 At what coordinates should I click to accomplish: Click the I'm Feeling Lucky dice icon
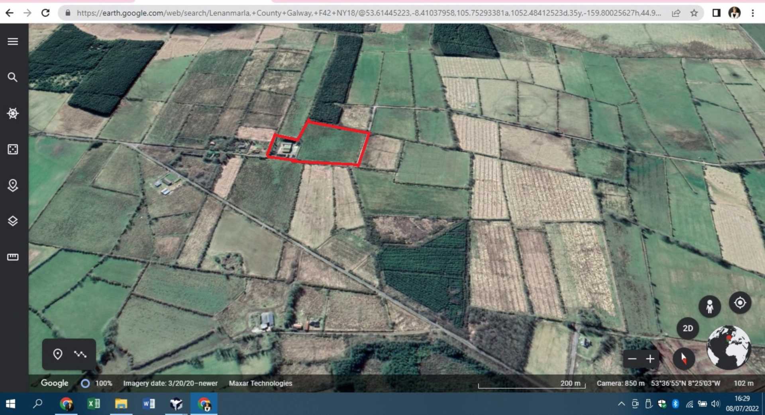click(13, 149)
